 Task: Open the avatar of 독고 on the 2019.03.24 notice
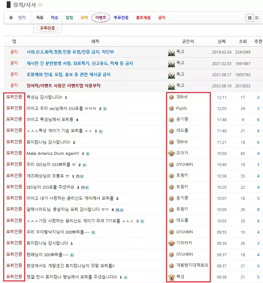tap(171, 52)
